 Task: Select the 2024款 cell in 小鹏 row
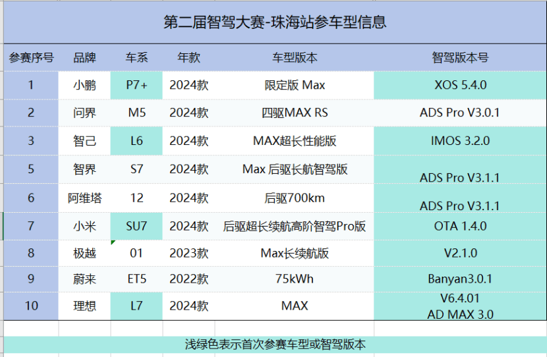[x=188, y=86]
